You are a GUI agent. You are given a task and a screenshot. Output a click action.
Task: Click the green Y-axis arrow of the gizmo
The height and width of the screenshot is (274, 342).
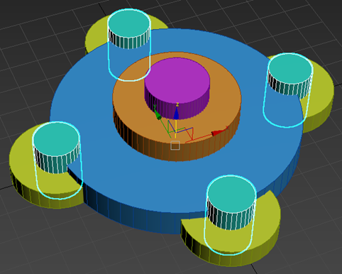(x=158, y=115)
